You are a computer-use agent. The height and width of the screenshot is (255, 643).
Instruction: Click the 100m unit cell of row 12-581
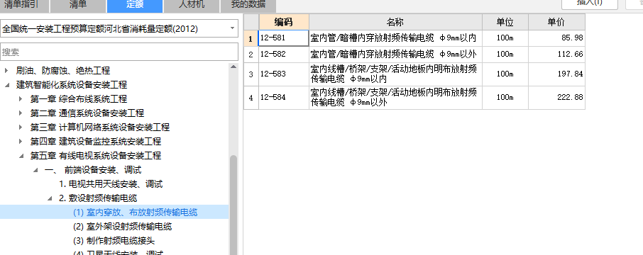point(505,38)
